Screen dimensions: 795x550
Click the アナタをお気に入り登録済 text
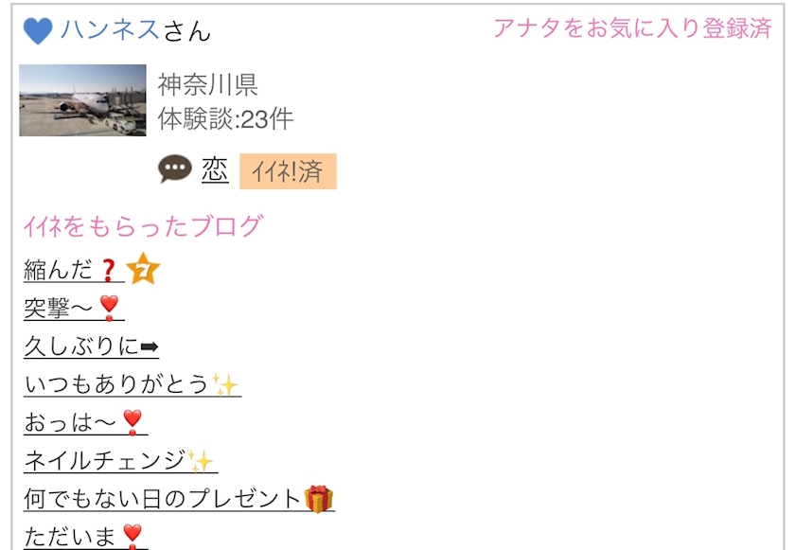point(633,27)
